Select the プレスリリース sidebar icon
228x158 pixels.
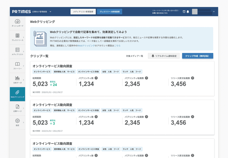click(17, 35)
